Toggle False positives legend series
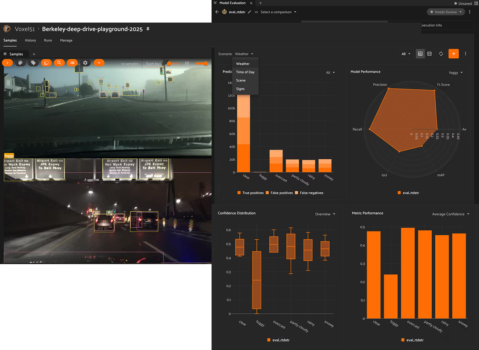 [x=279, y=193]
